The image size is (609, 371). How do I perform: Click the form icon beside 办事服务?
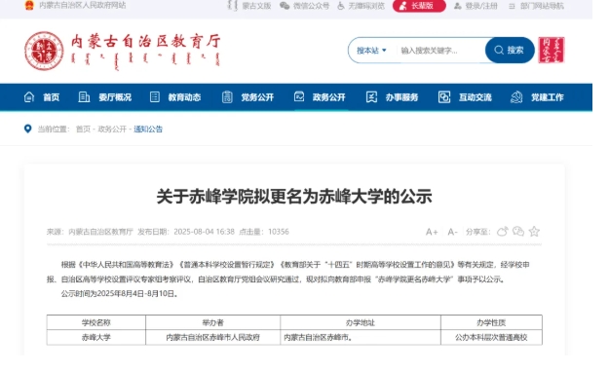(x=371, y=97)
